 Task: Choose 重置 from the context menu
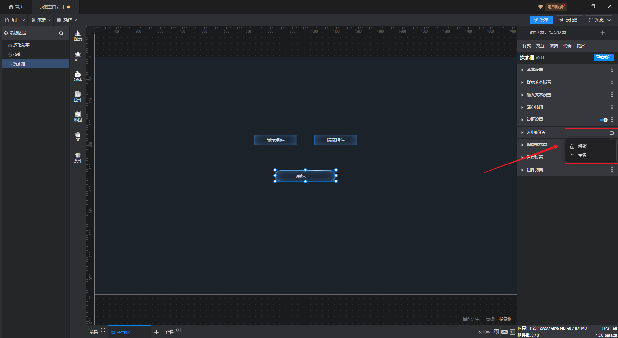(x=591, y=155)
